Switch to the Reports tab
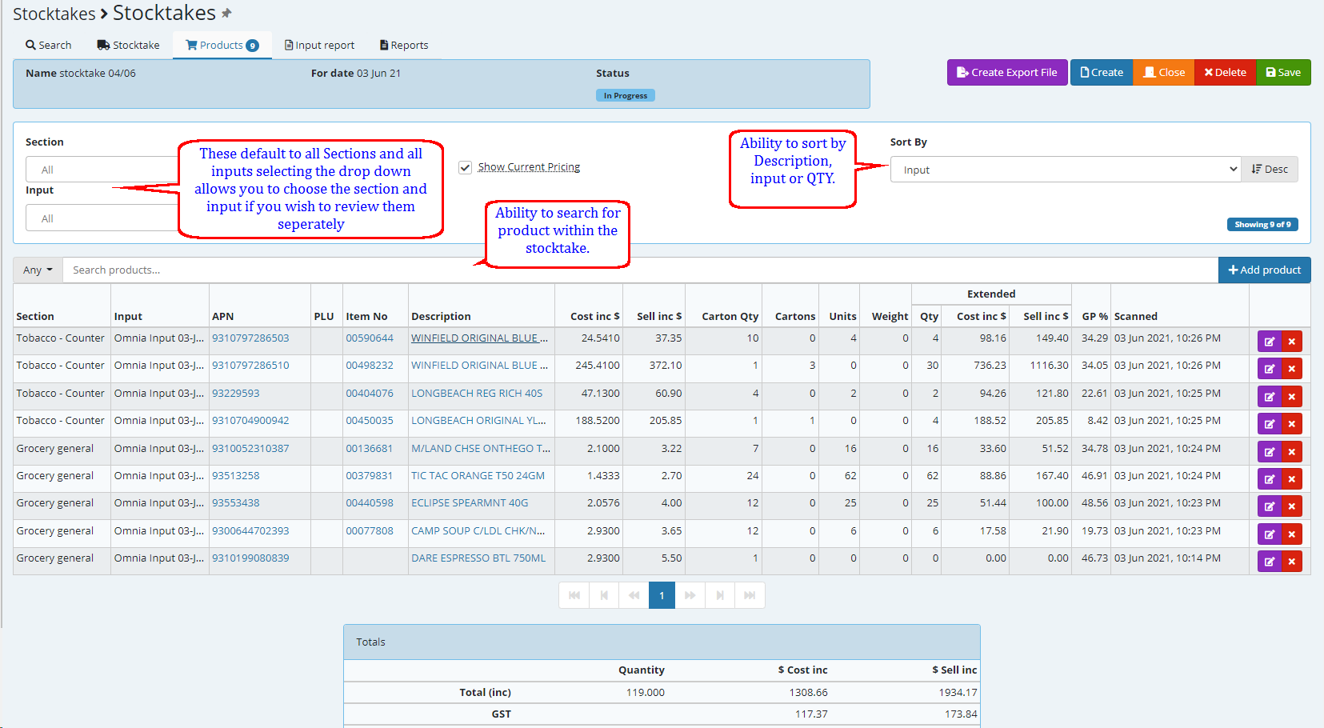The width and height of the screenshot is (1324, 728). click(x=404, y=46)
